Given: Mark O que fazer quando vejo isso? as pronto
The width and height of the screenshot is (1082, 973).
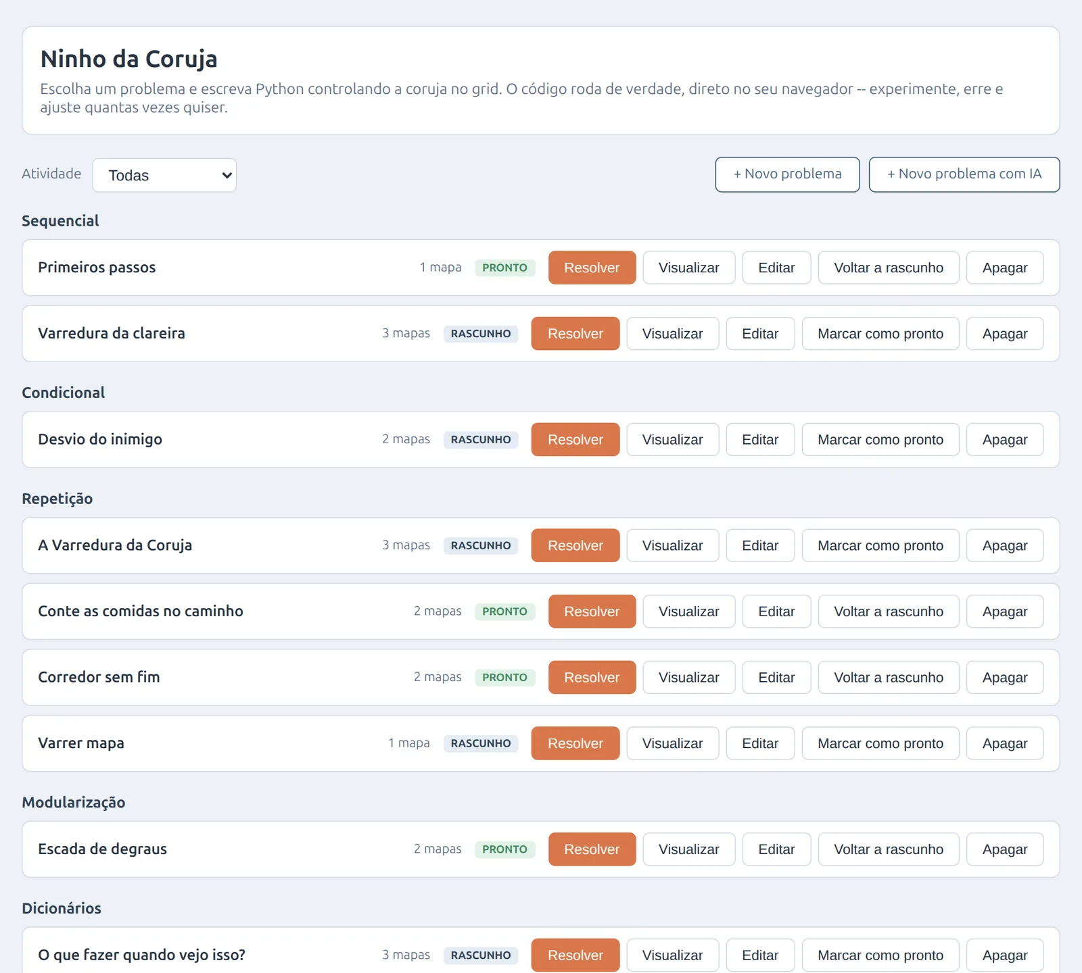Looking at the screenshot, I should pos(880,955).
